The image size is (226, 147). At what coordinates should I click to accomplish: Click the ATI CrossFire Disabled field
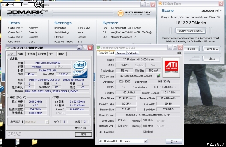click(x=148, y=132)
